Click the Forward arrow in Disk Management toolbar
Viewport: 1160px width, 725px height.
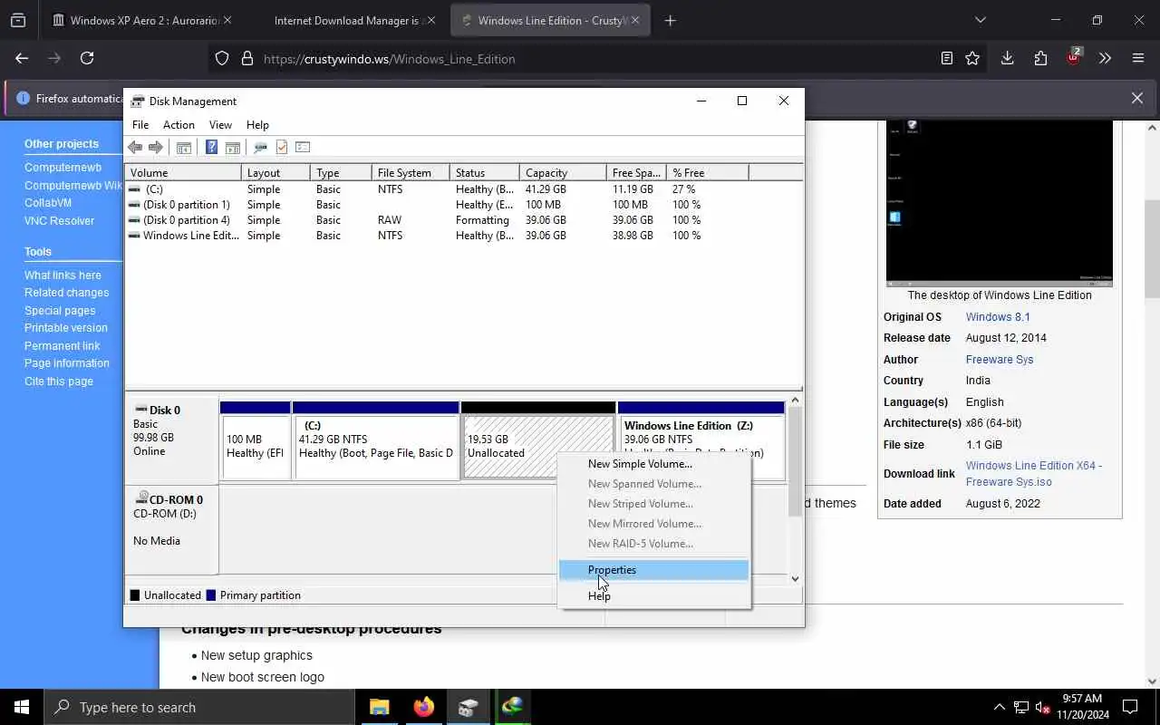[x=156, y=147]
